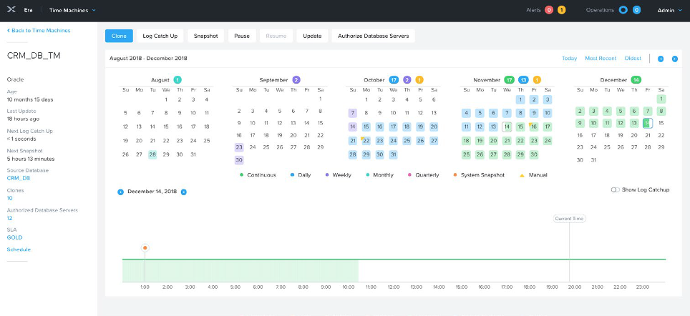Click Authorize Database Servers button
This screenshot has width=690, height=316.
(x=373, y=36)
